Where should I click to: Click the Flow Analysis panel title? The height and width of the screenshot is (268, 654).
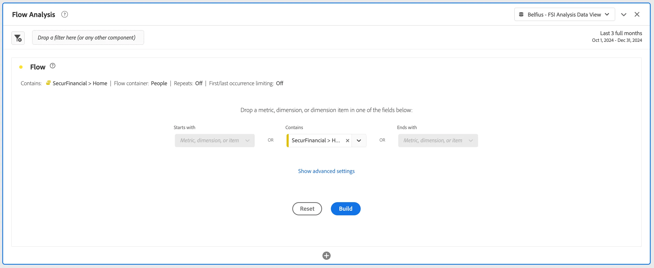tap(33, 14)
